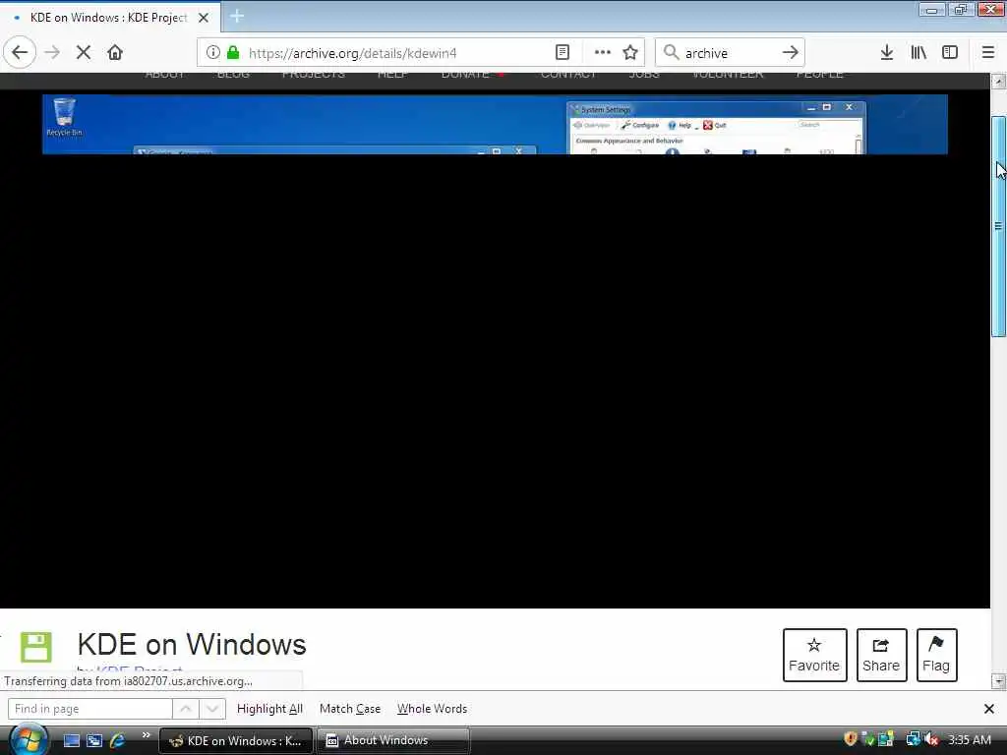This screenshot has height=755, width=1007.
Task: Share the KDE on Windows item
Action: [881, 655]
